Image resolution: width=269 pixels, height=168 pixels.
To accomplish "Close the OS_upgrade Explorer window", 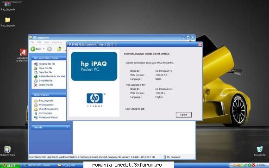I will point(193,37).
